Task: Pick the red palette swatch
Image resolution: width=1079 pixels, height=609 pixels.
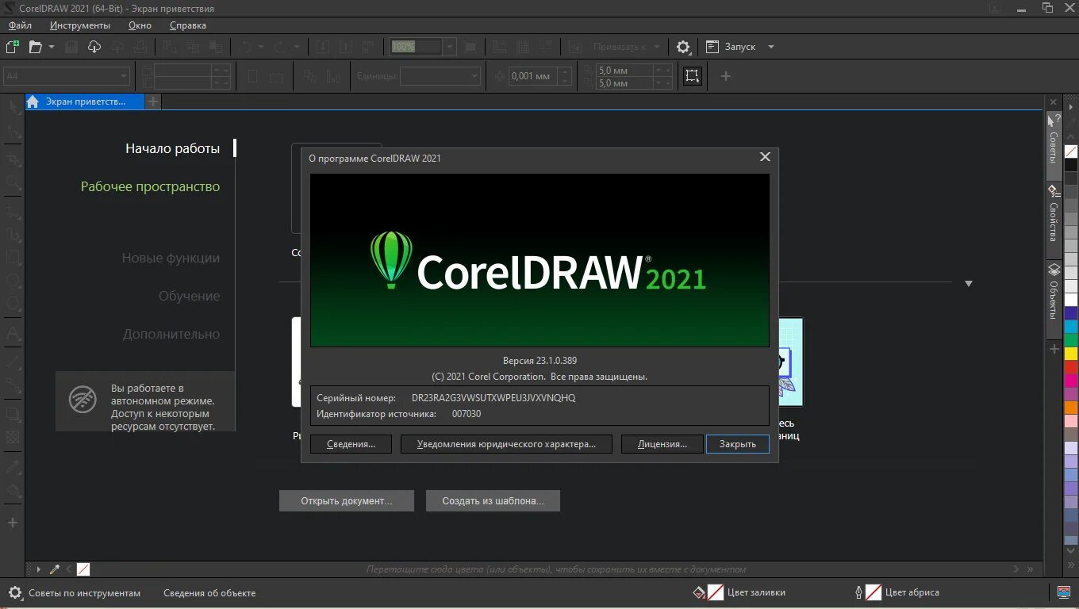Action: pos(1071,367)
